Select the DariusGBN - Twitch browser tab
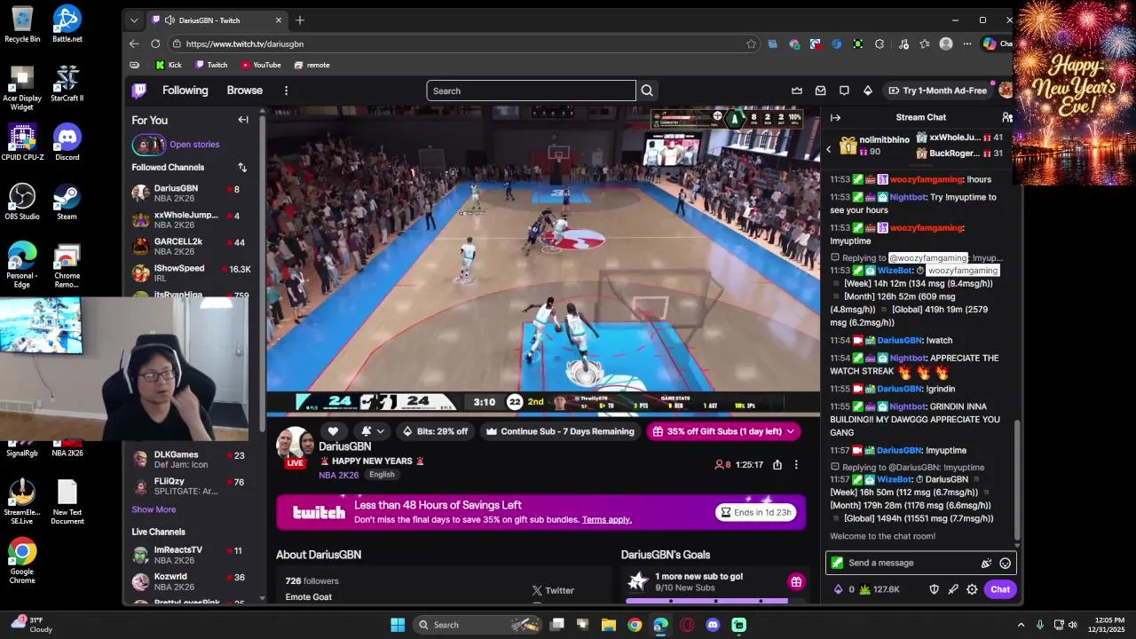 pyautogui.click(x=217, y=20)
